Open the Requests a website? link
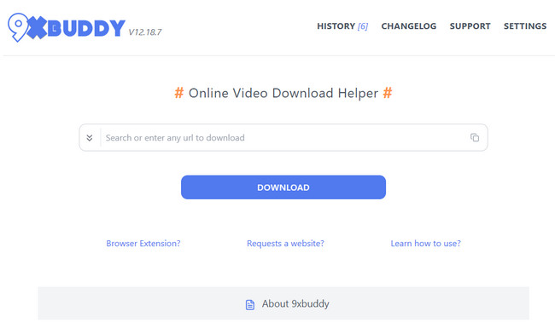The height and width of the screenshot is (328, 555). tap(285, 244)
